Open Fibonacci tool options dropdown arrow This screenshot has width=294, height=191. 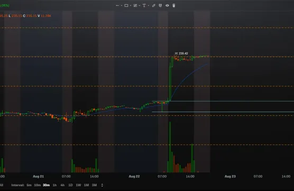(140, 6)
